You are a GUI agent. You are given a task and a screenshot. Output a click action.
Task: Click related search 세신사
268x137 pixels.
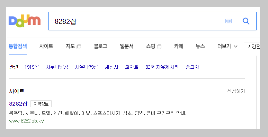click(x=112, y=67)
